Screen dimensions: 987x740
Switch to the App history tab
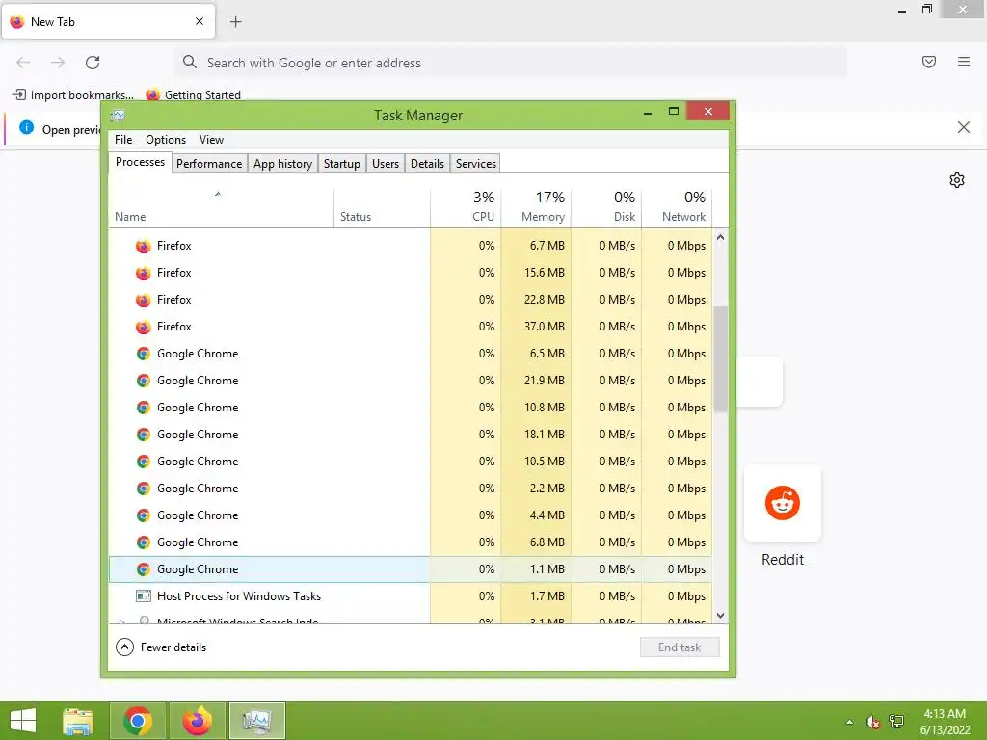tap(282, 164)
